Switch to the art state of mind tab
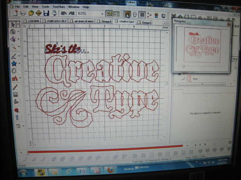The image size is (241, 180). click(x=82, y=21)
